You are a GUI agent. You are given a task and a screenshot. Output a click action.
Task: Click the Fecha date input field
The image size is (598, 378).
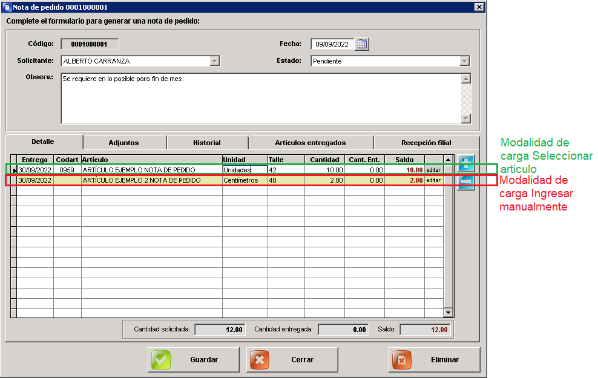pyautogui.click(x=332, y=44)
